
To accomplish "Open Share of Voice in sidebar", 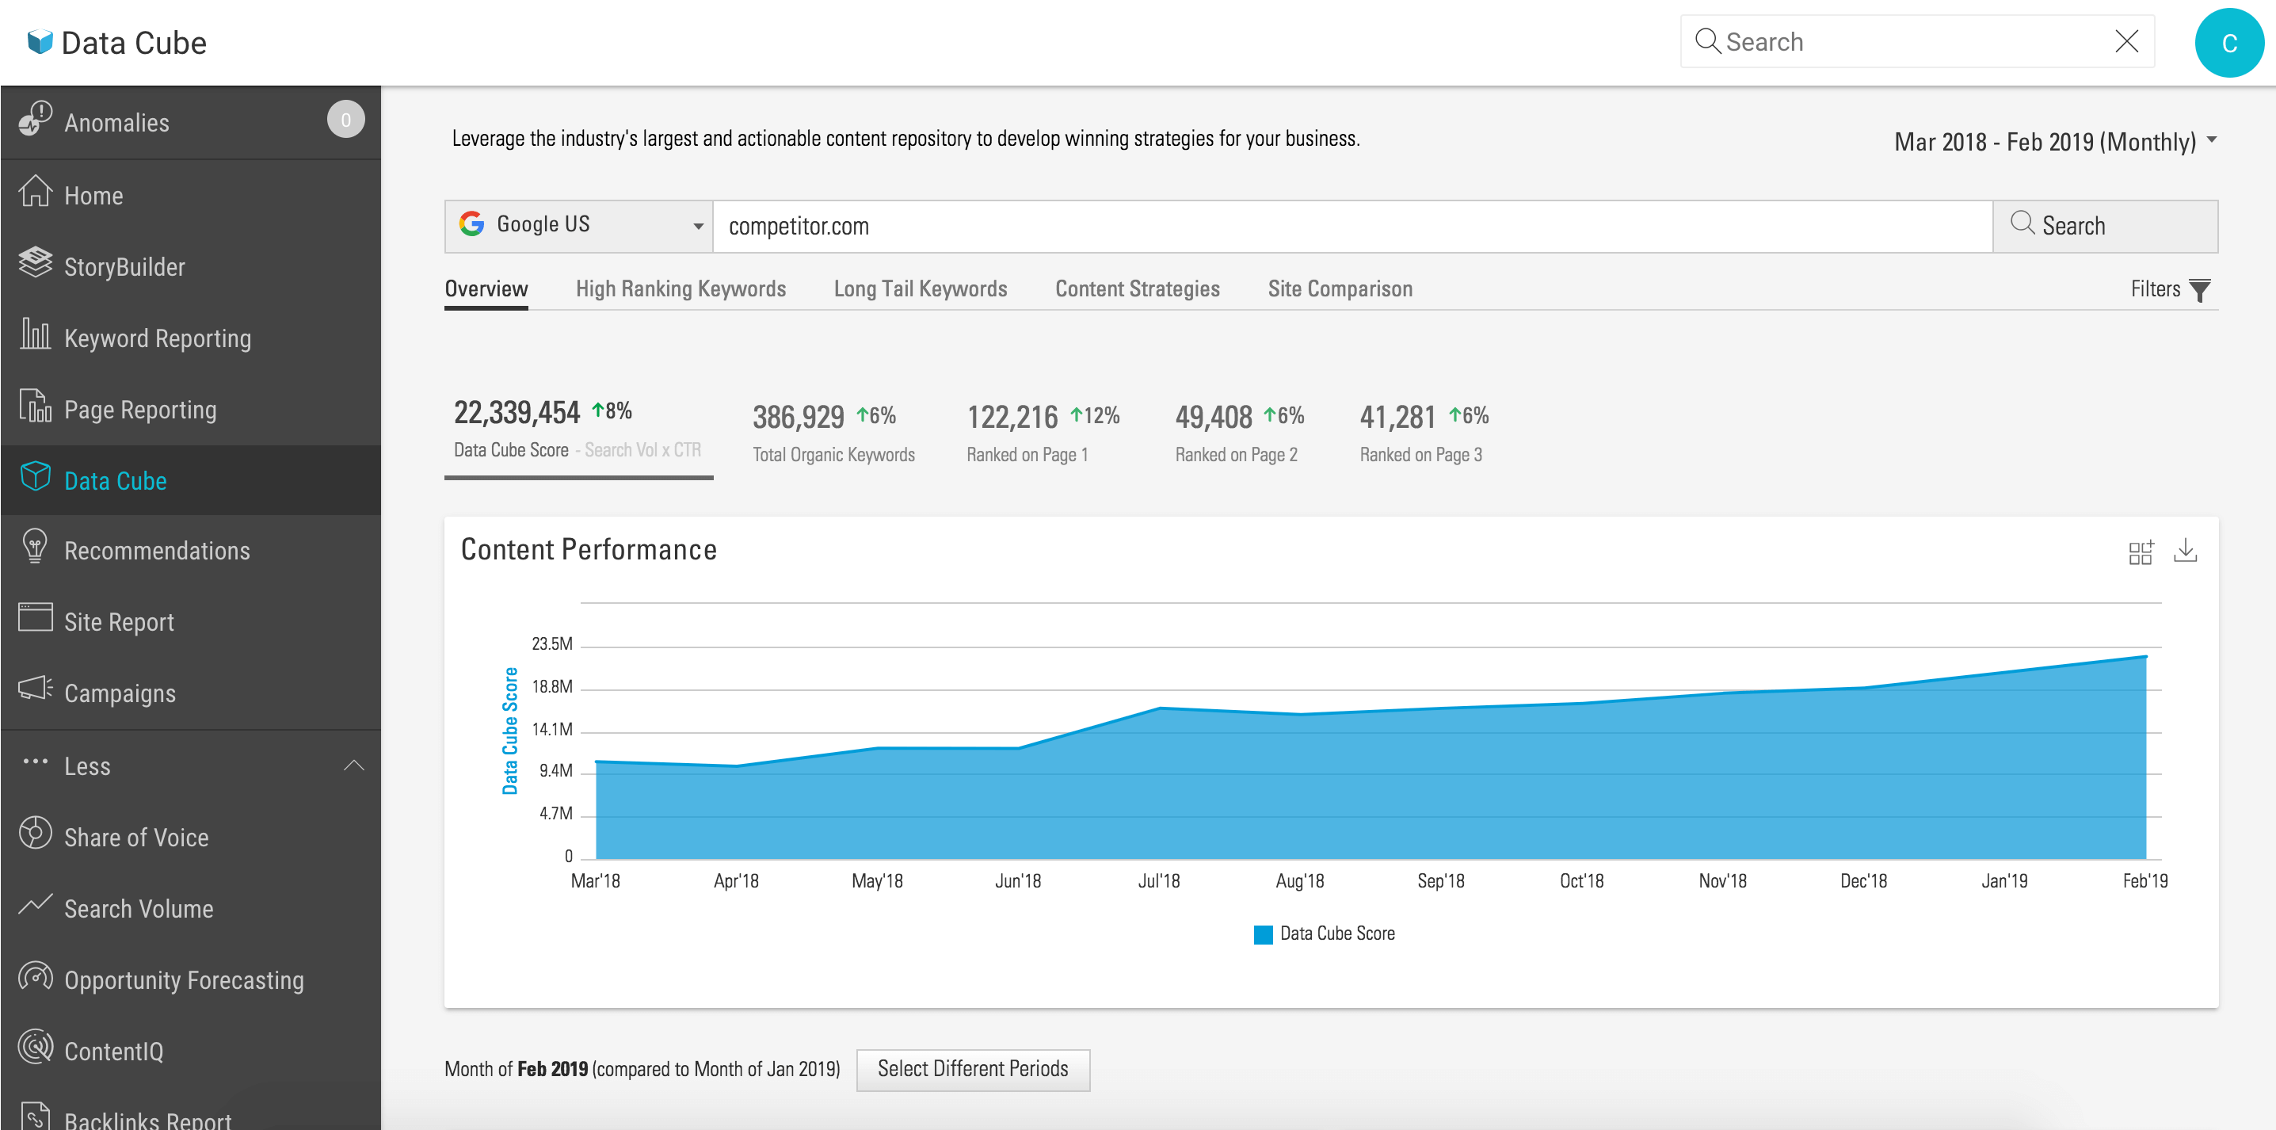I will click(191, 837).
